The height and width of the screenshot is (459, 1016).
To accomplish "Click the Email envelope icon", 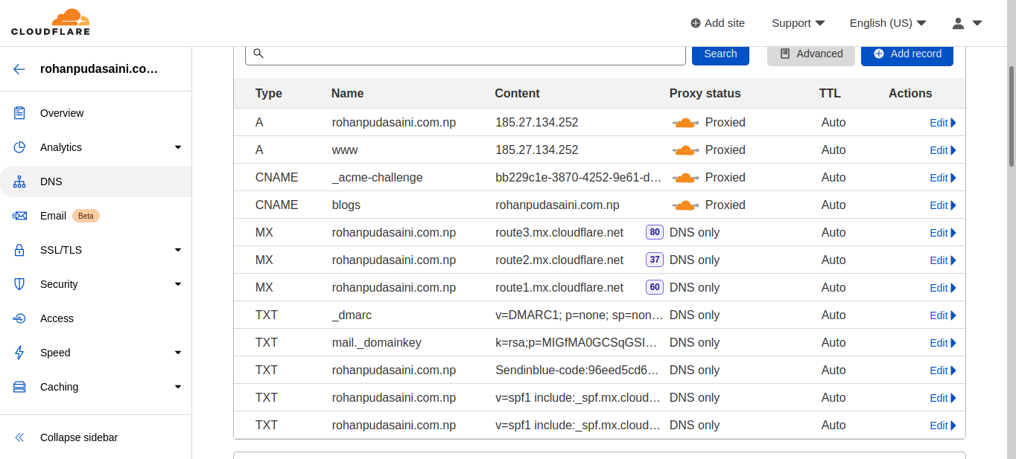I will 19,216.
